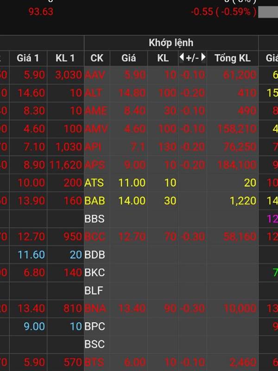The height and width of the screenshot is (371, 278).
Task: Select the BPC stock symbol
Action: click(x=95, y=326)
